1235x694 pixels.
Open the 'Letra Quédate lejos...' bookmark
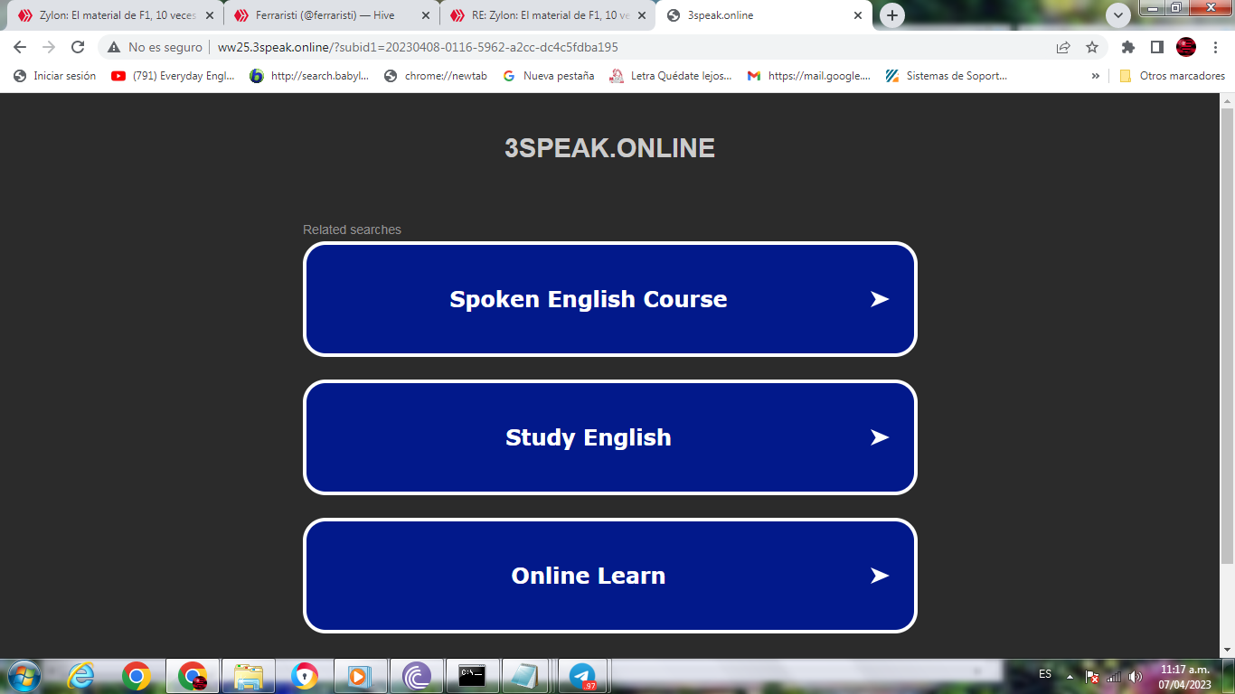[671, 76]
